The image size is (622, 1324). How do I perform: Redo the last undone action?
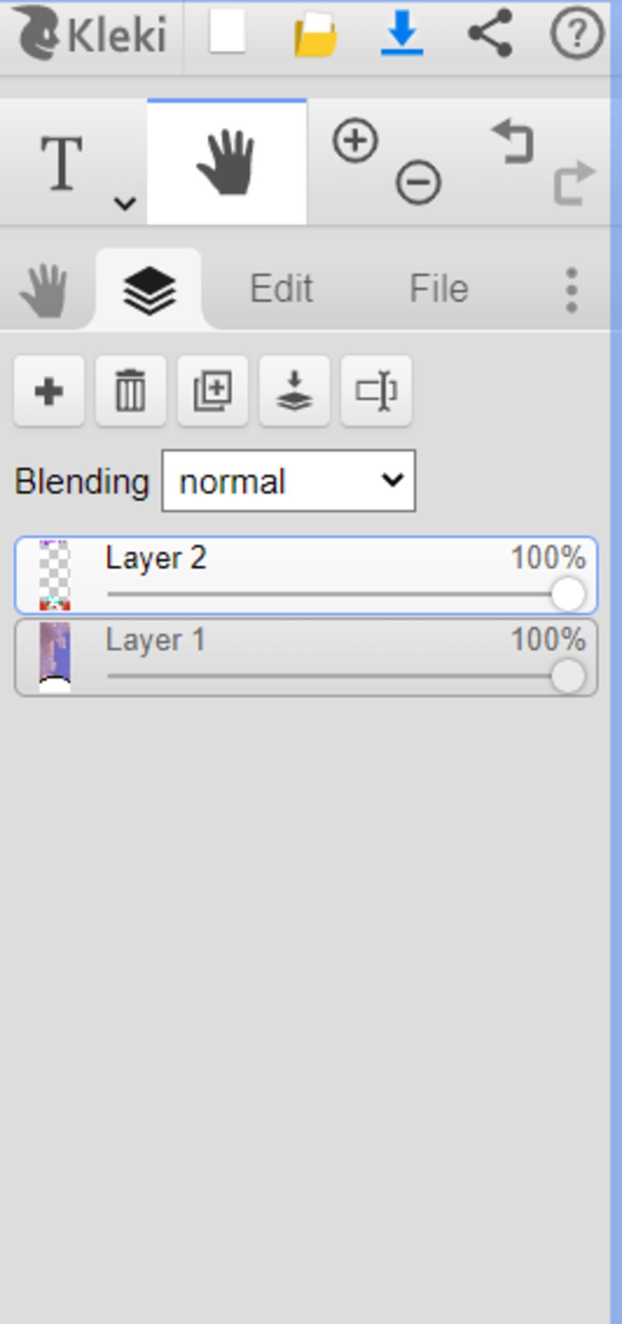573,182
